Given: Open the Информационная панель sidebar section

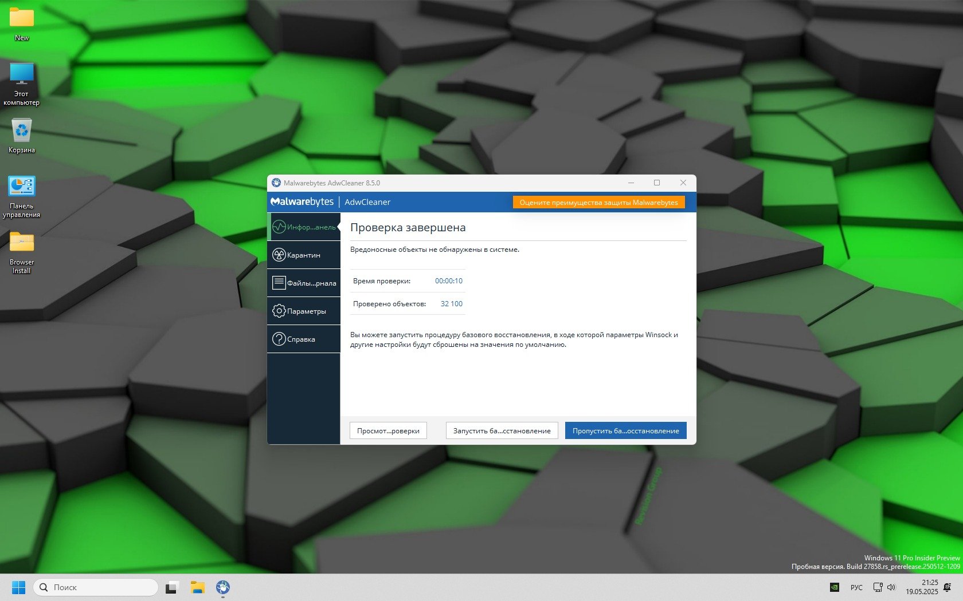Looking at the screenshot, I should (304, 227).
